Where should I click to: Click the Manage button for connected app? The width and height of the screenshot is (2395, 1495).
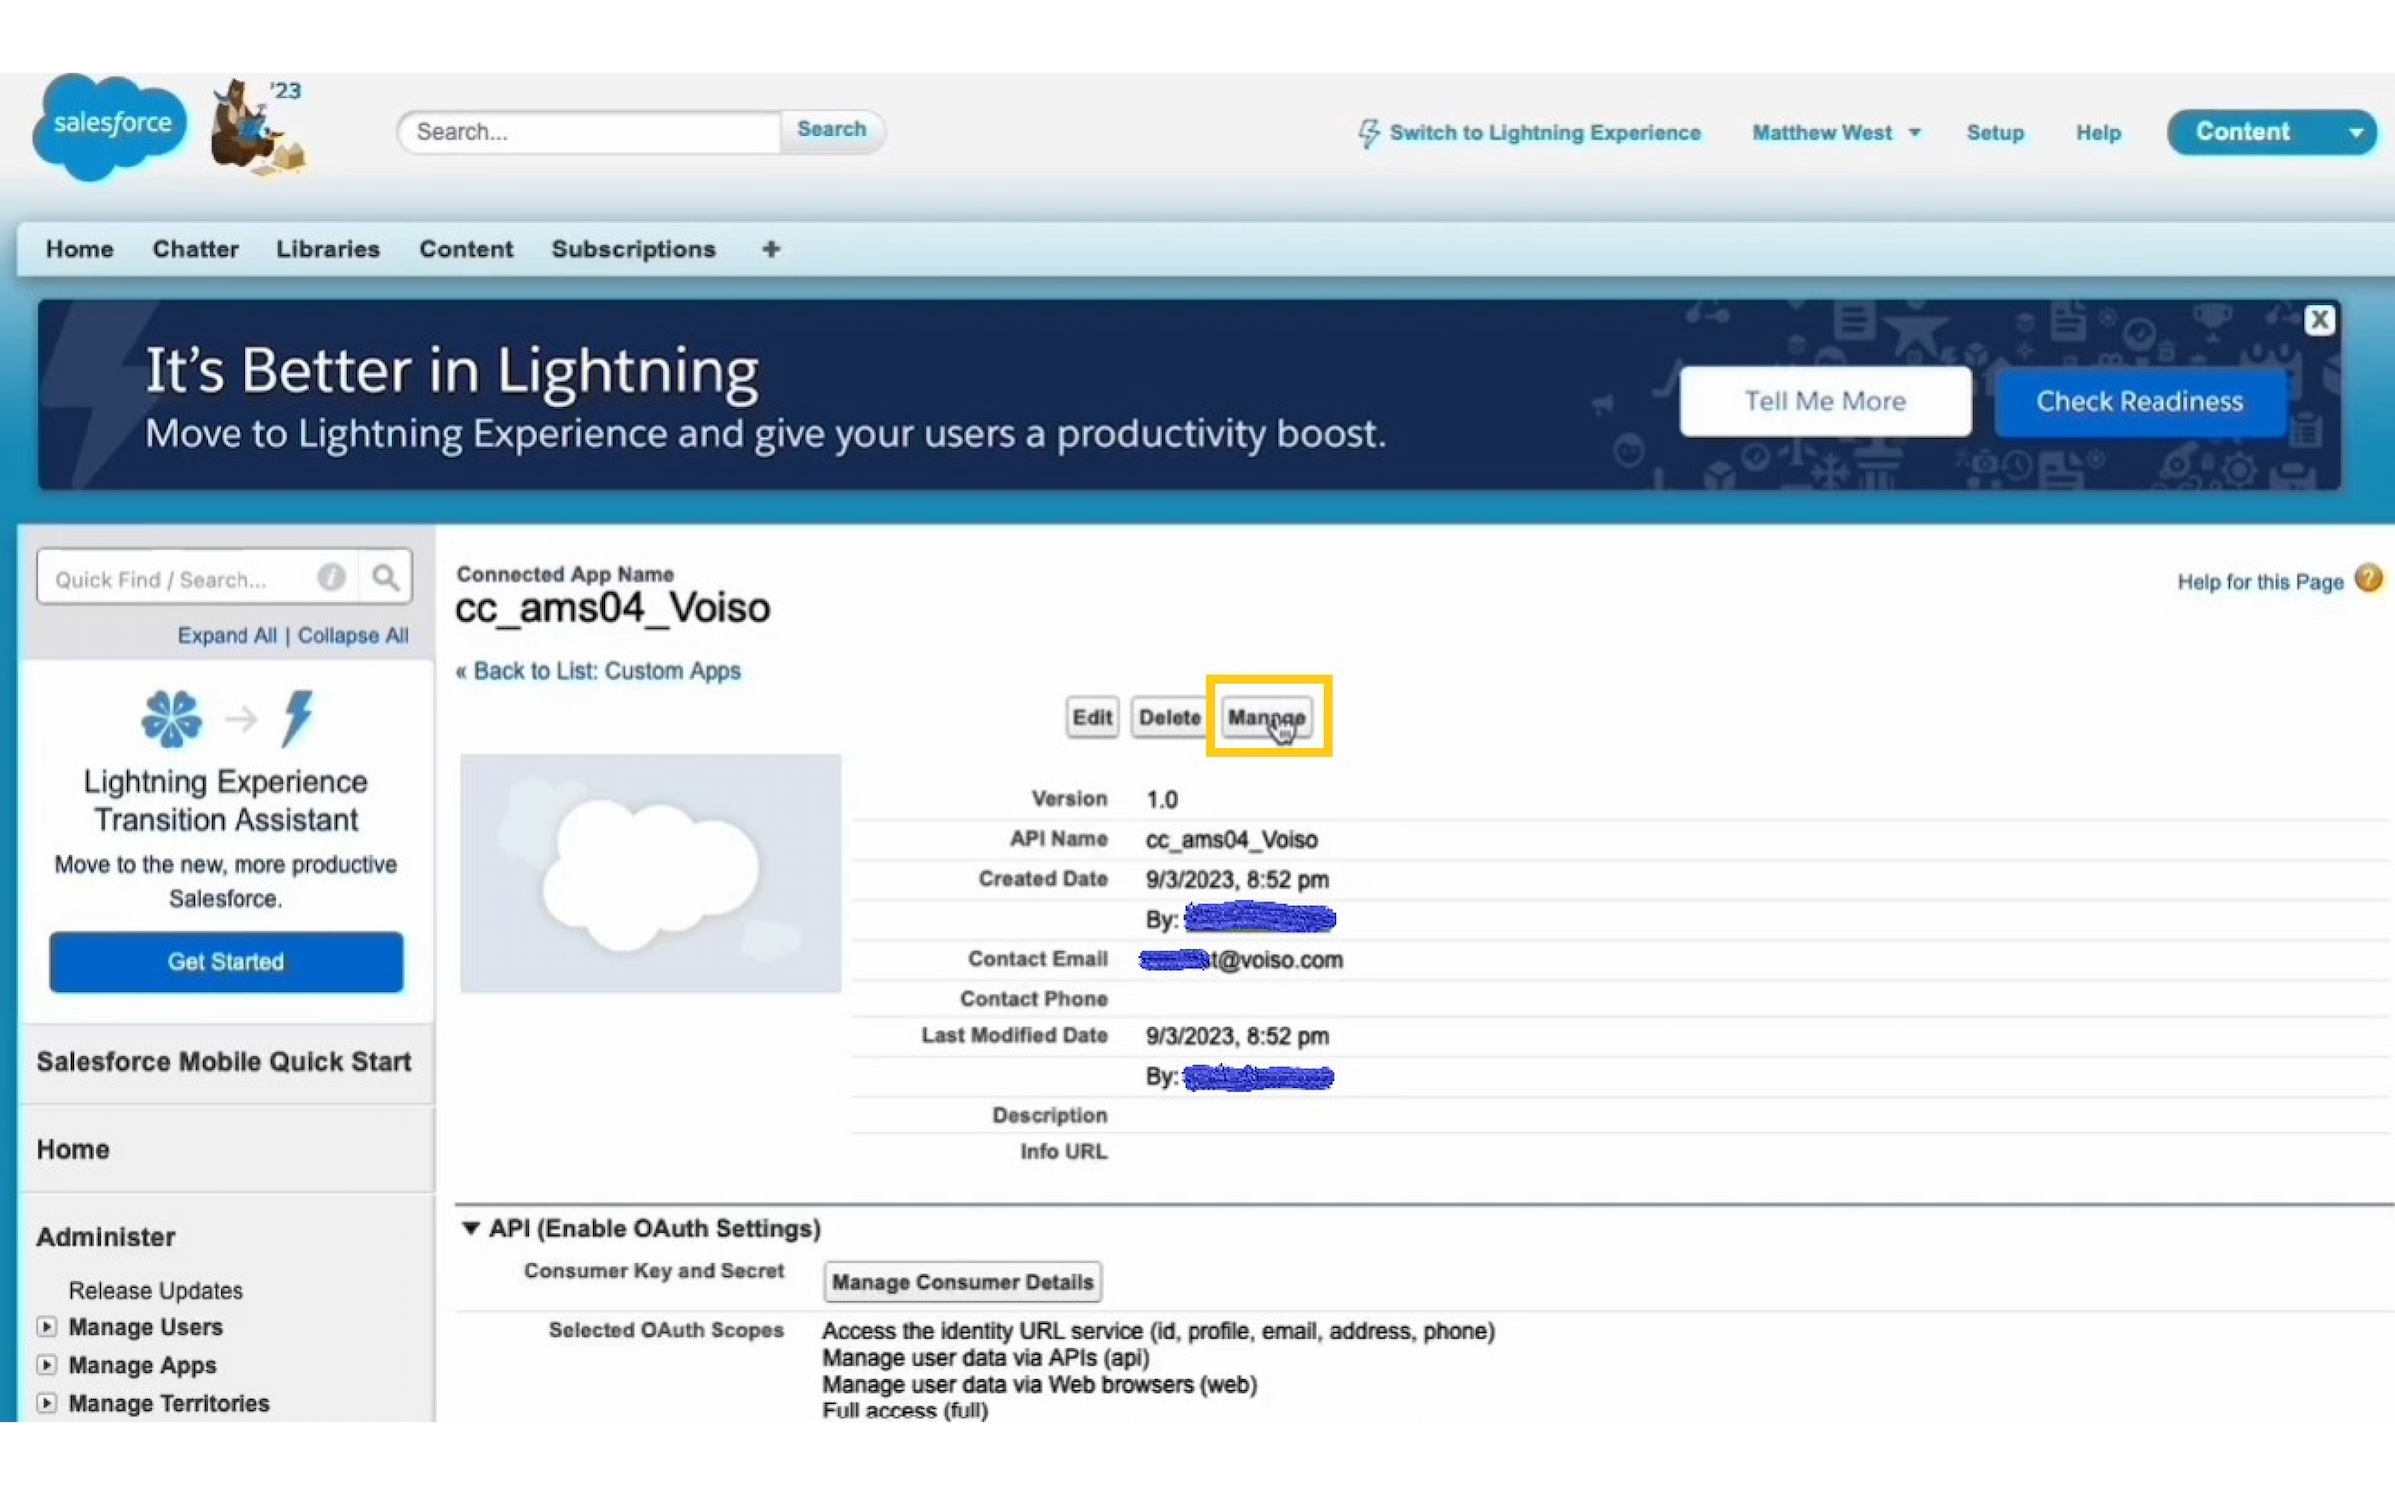point(1266,717)
